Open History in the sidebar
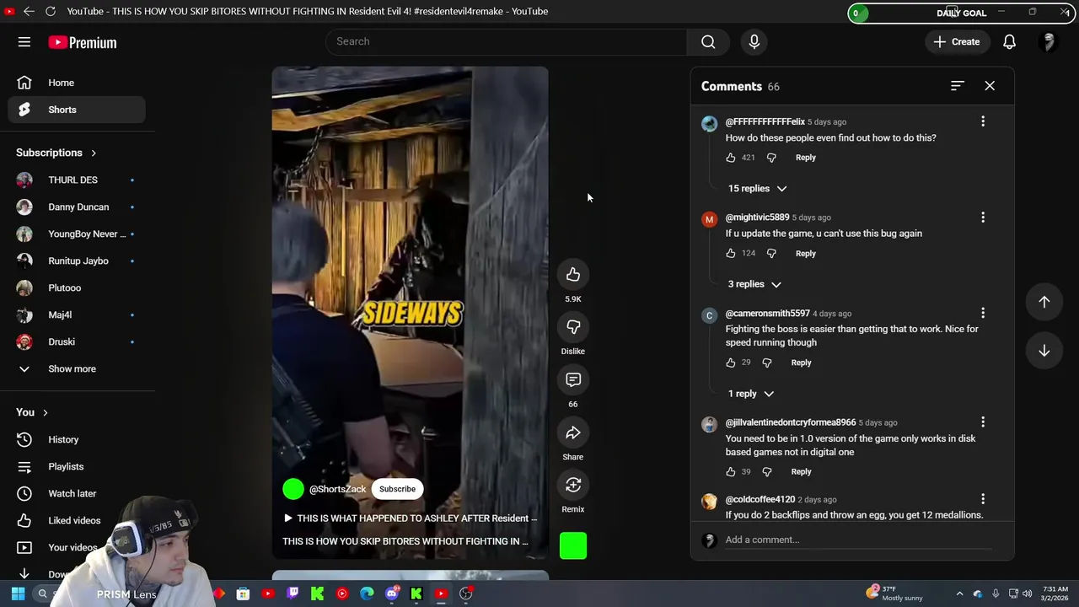The image size is (1079, 607). tap(76, 439)
